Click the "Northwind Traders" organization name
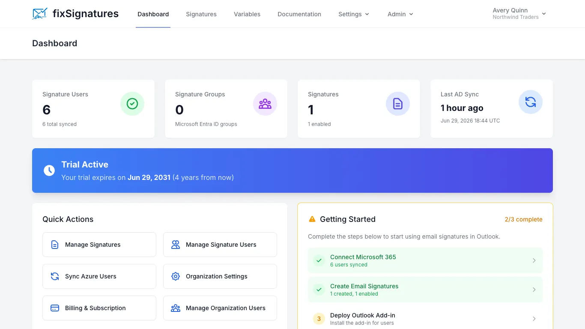The image size is (585, 329). coord(516,17)
